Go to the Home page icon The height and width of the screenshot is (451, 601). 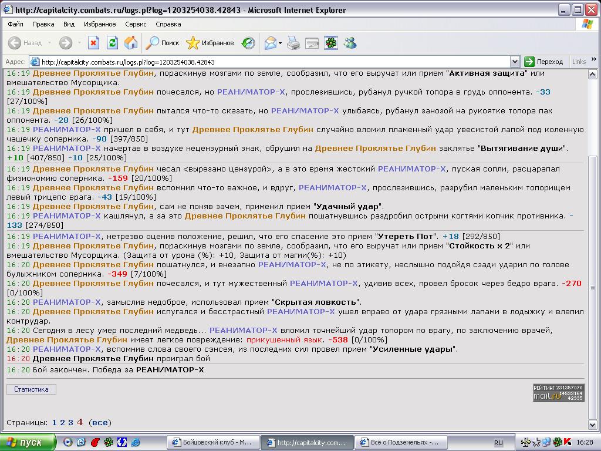[x=131, y=43]
